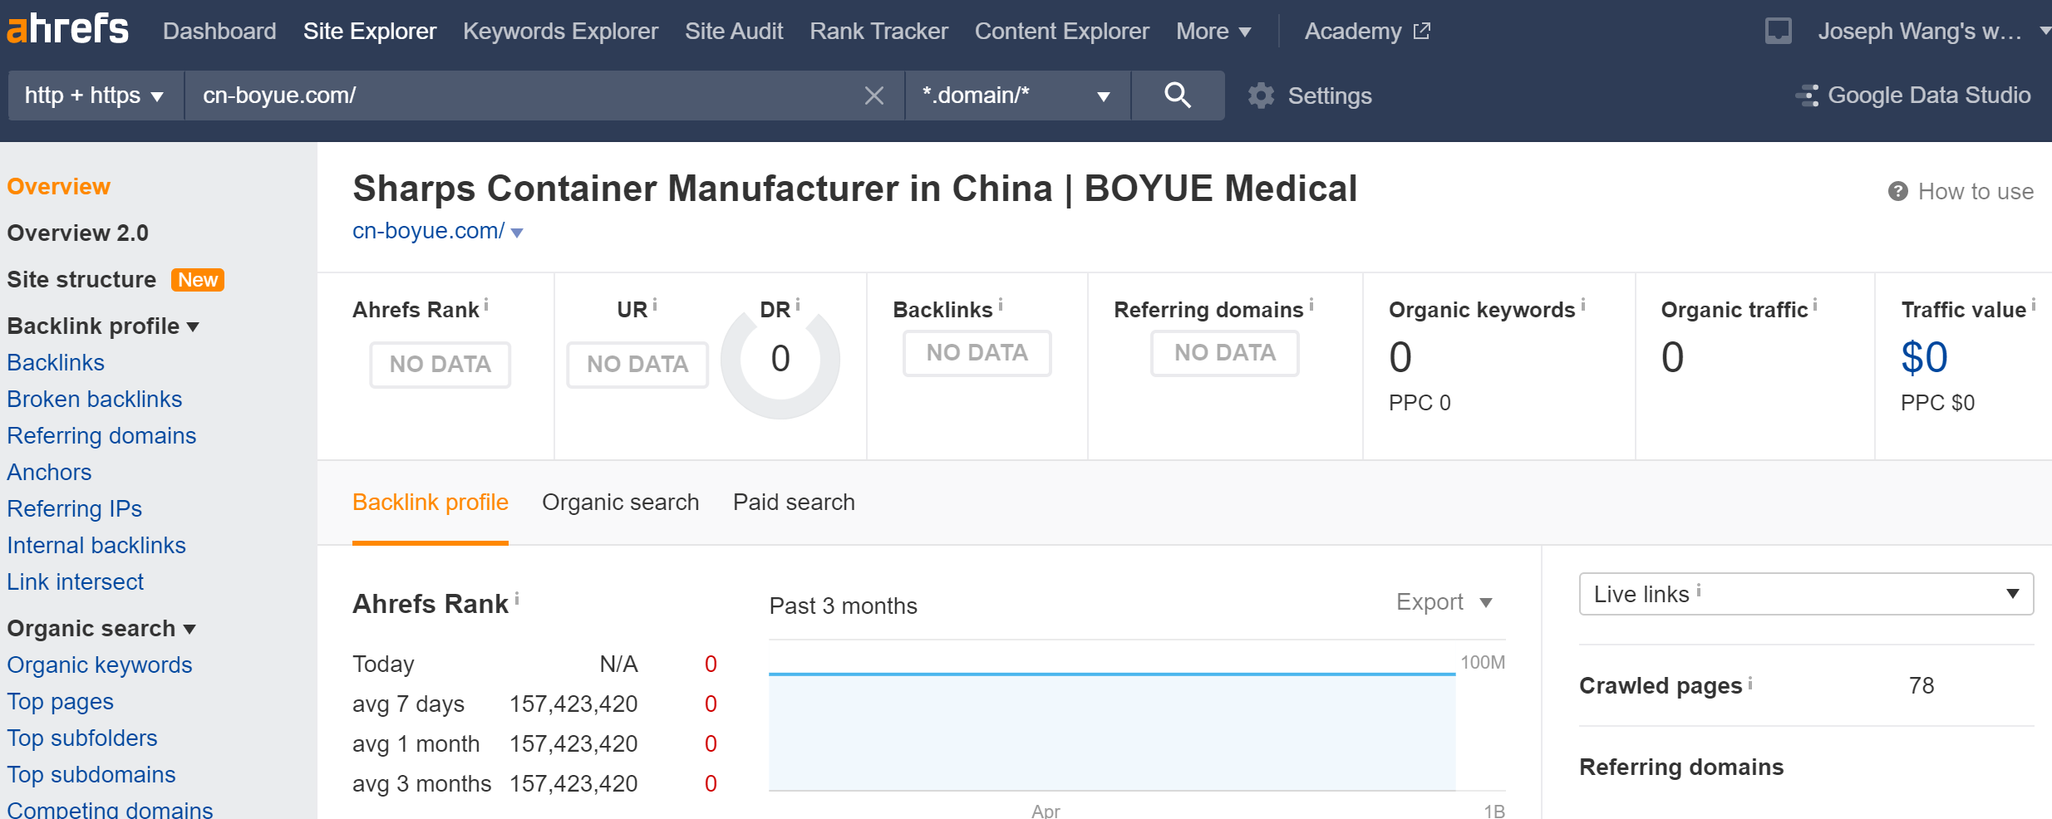This screenshot has width=2052, height=819.
Task: Open Internal backlinks report
Action: (x=96, y=546)
